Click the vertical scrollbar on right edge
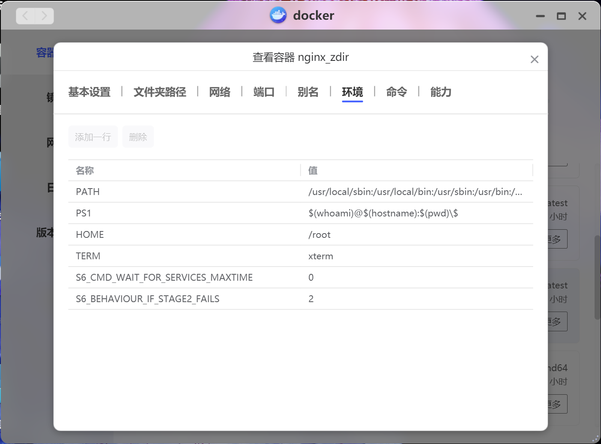 pyautogui.click(x=597, y=277)
